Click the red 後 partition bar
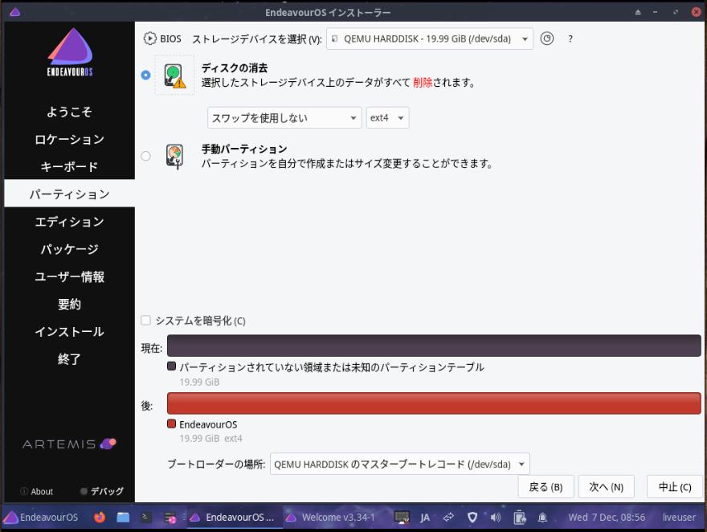707x532 pixels. 434,403
